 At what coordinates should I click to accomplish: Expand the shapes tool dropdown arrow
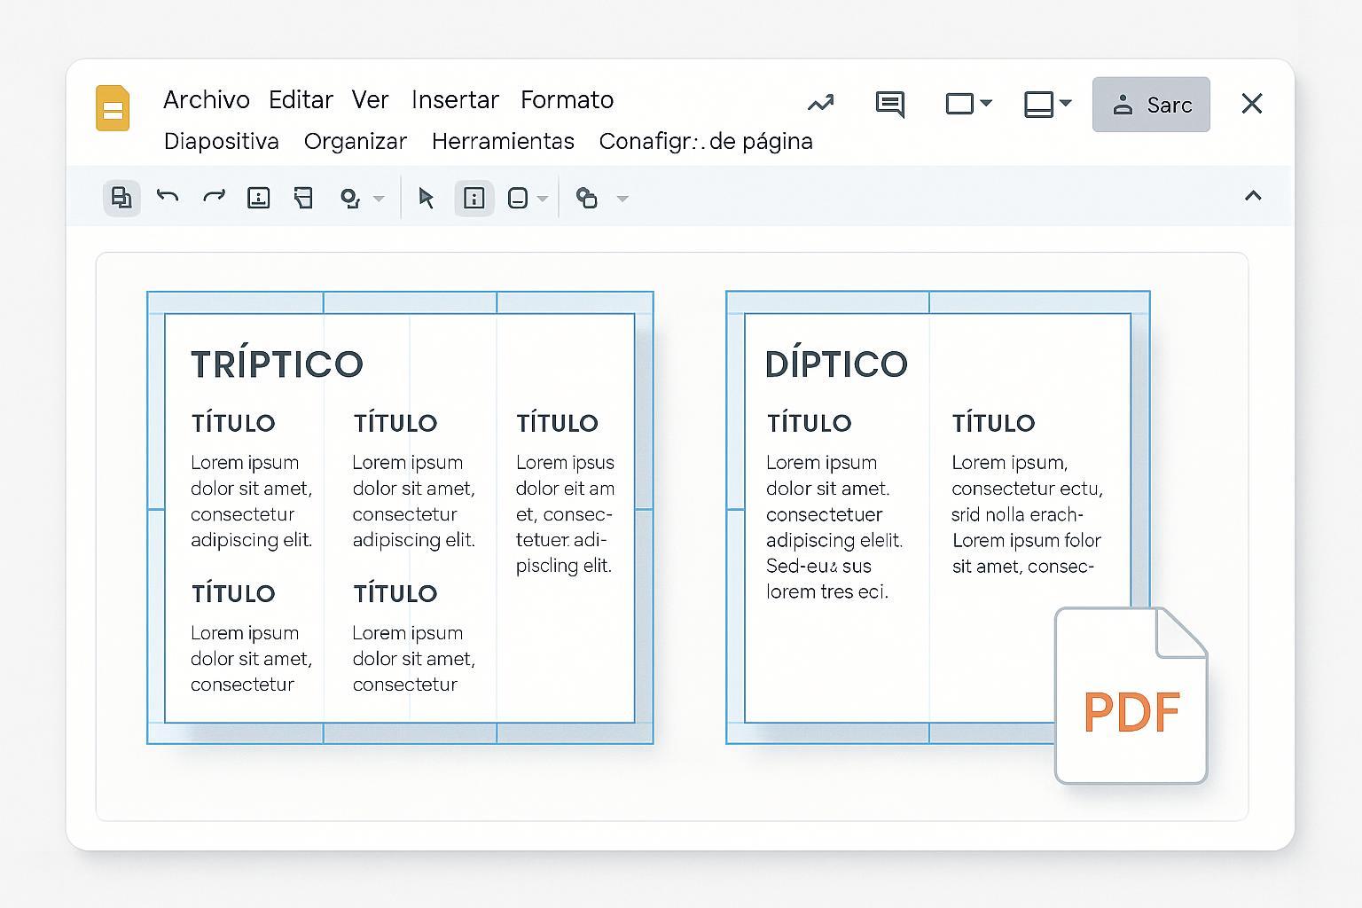coord(622,199)
